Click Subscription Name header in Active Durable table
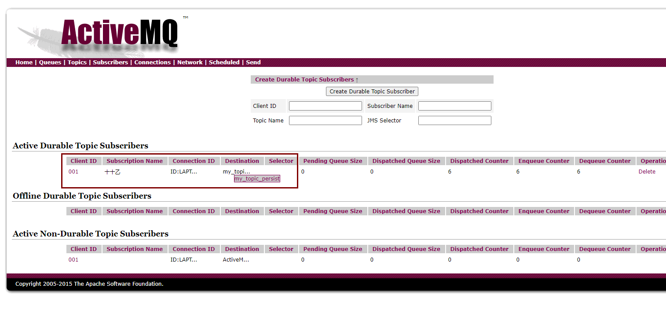 point(135,161)
